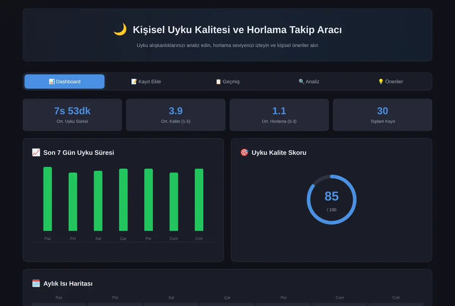Click the 'Cum' heat map column header
The width and height of the screenshot is (455, 306).
[340, 298]
